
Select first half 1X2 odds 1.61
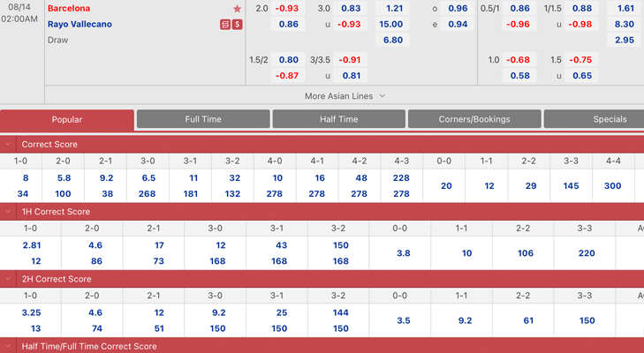coord(624,8)
